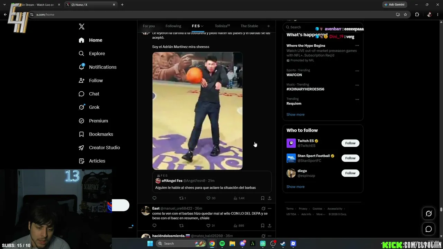Open Notifications in the sidebar
This screenshot has height=249, width=443.
click(97, 67)
